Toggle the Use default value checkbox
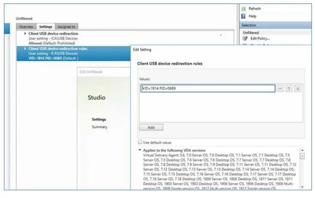The image size is (315, 198). click(x=140, y=142)
